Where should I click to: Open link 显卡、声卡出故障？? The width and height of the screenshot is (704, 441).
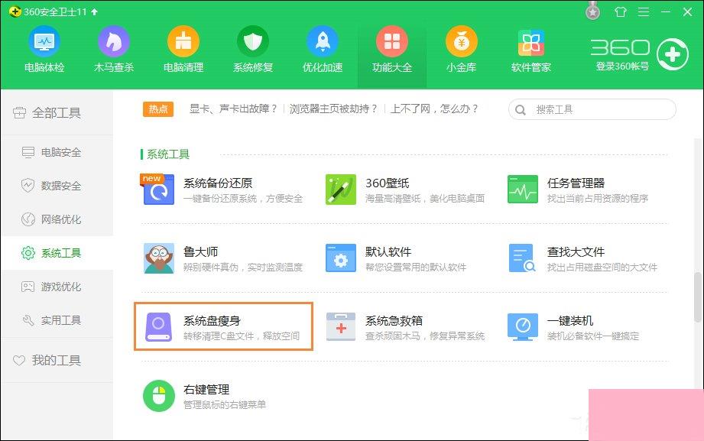233,109
